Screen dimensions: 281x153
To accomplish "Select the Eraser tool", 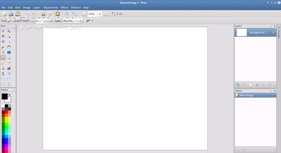I will point(9,58).
